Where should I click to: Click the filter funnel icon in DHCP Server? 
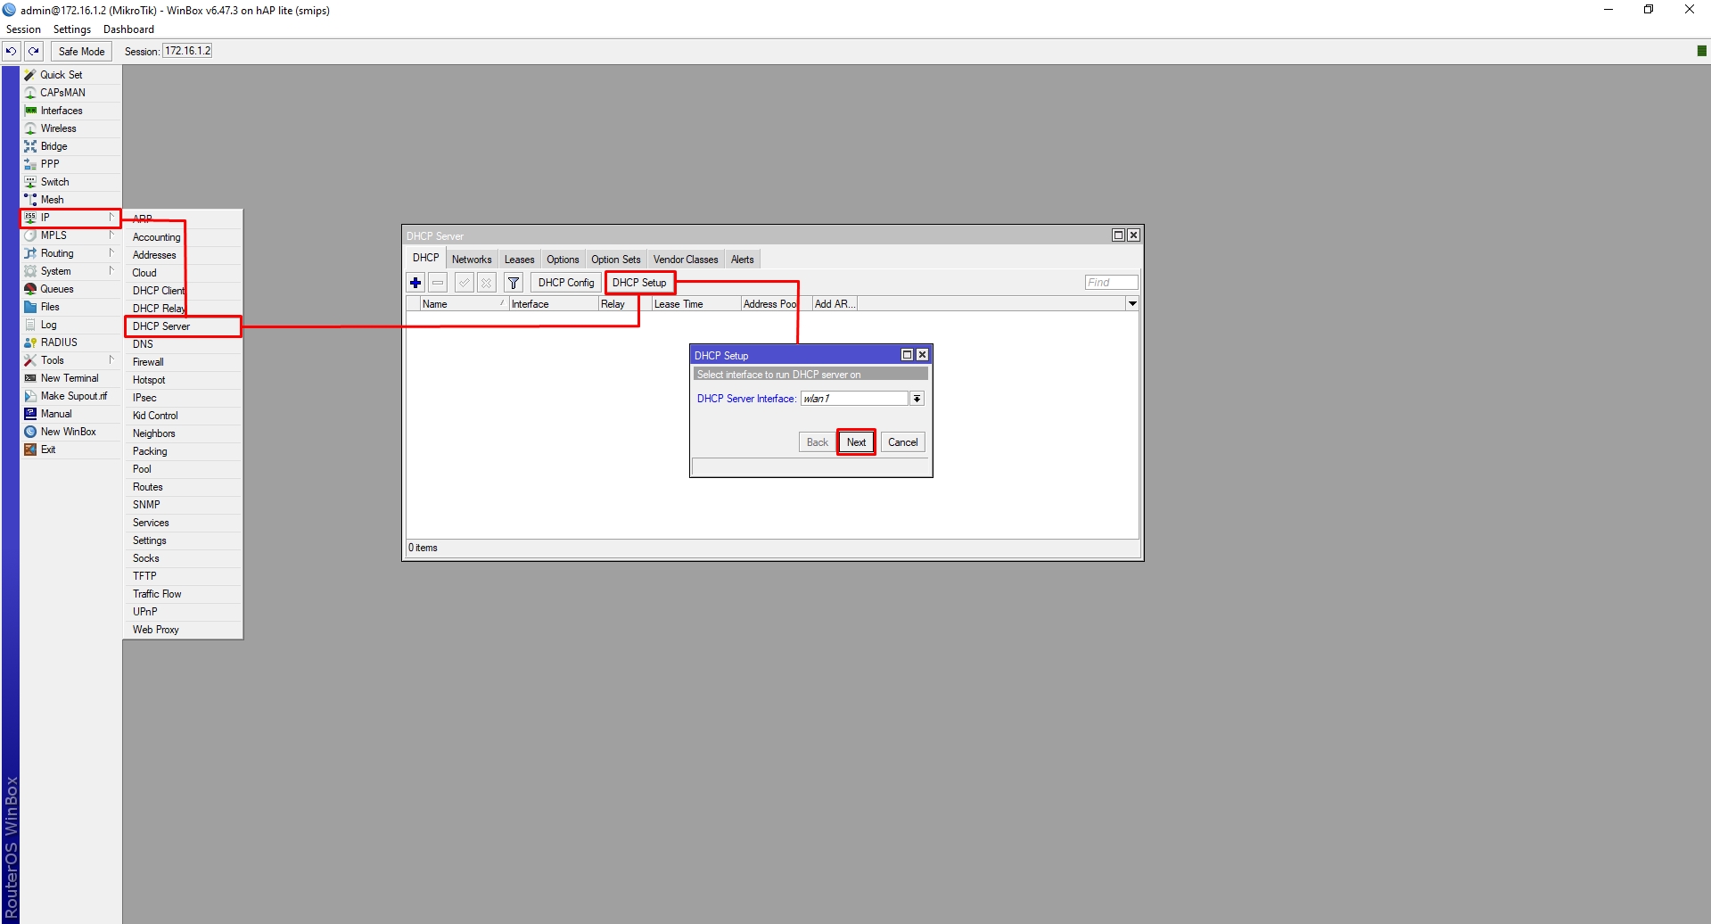(x=514, y=283)
